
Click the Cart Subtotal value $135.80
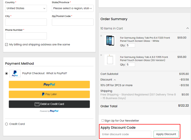(184, 74)
